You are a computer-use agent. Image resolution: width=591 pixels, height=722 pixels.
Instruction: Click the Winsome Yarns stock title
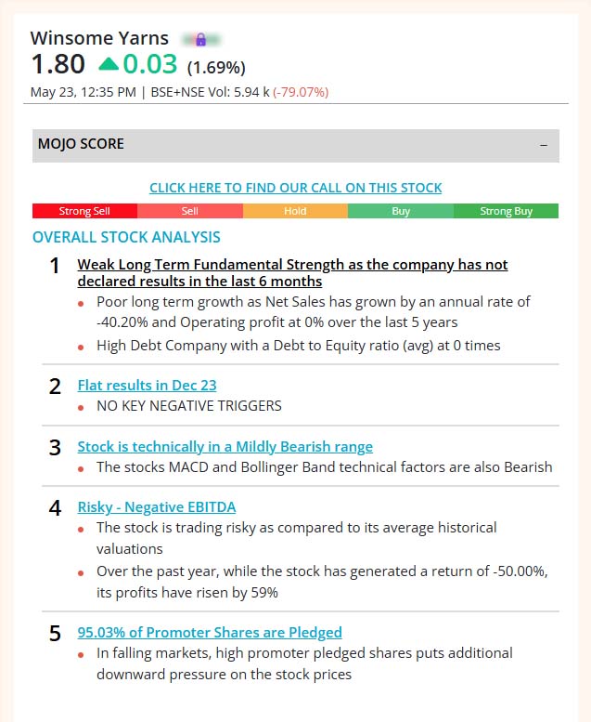tap(99, 38)
